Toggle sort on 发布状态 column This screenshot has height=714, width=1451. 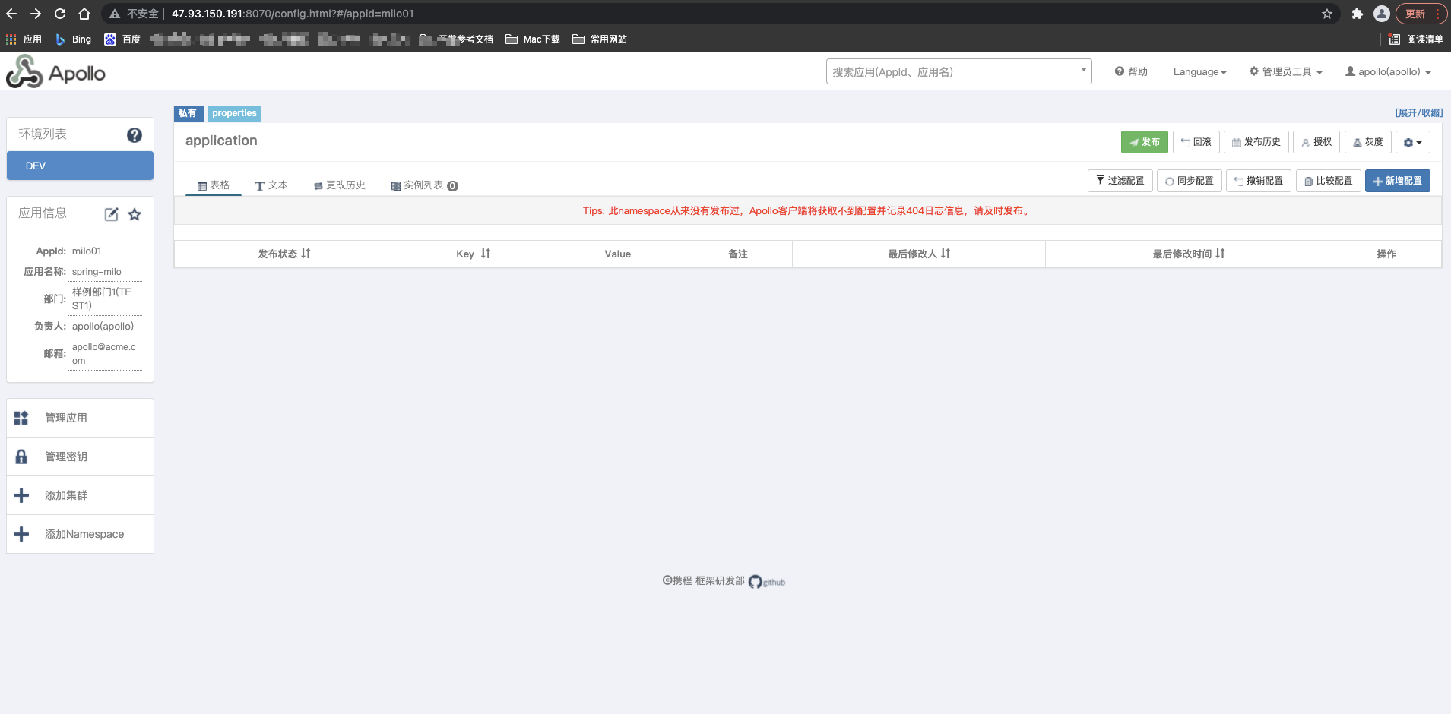pos(305,254)
